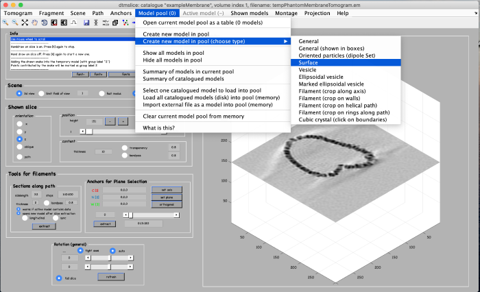Image resolution: width=480 pixels, height=292 pixels.
Task: Open the Anchors menu
Action: [121, 13]
